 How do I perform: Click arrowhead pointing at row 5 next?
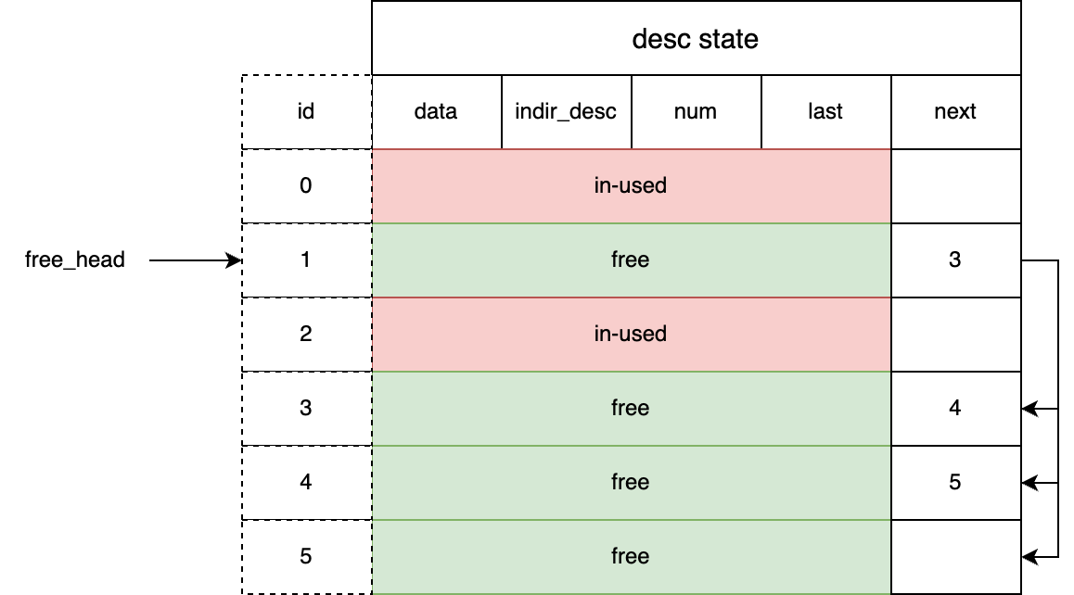1029,557
